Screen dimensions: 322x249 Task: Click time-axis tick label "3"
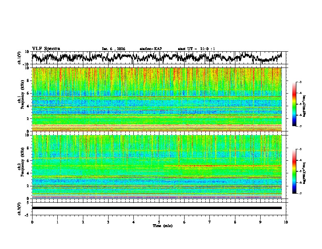pyautogui.click(x=108, y=222)
